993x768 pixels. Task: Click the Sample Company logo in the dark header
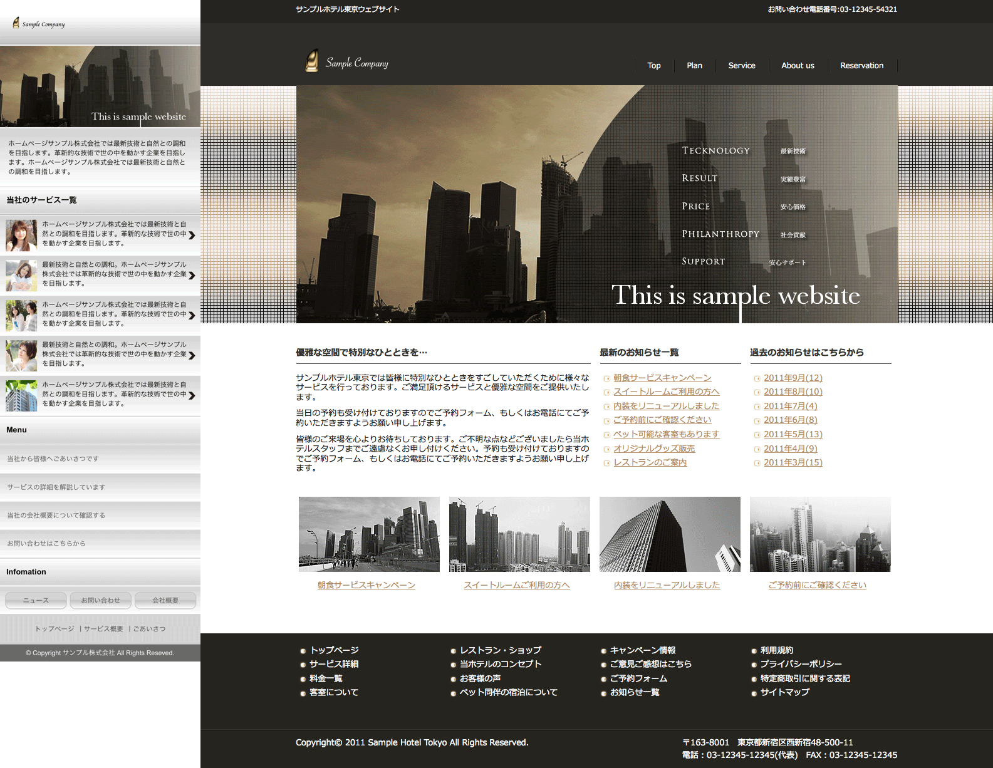click(346, 61)
